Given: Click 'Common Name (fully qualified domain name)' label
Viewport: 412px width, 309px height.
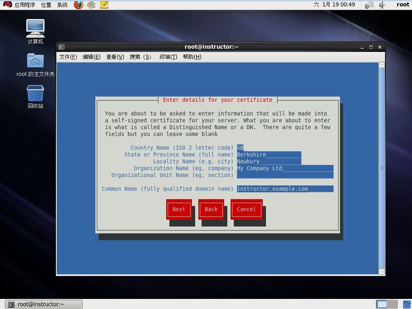Looking at the screenshot, I should pyautogui.click(x=167, y=189).
